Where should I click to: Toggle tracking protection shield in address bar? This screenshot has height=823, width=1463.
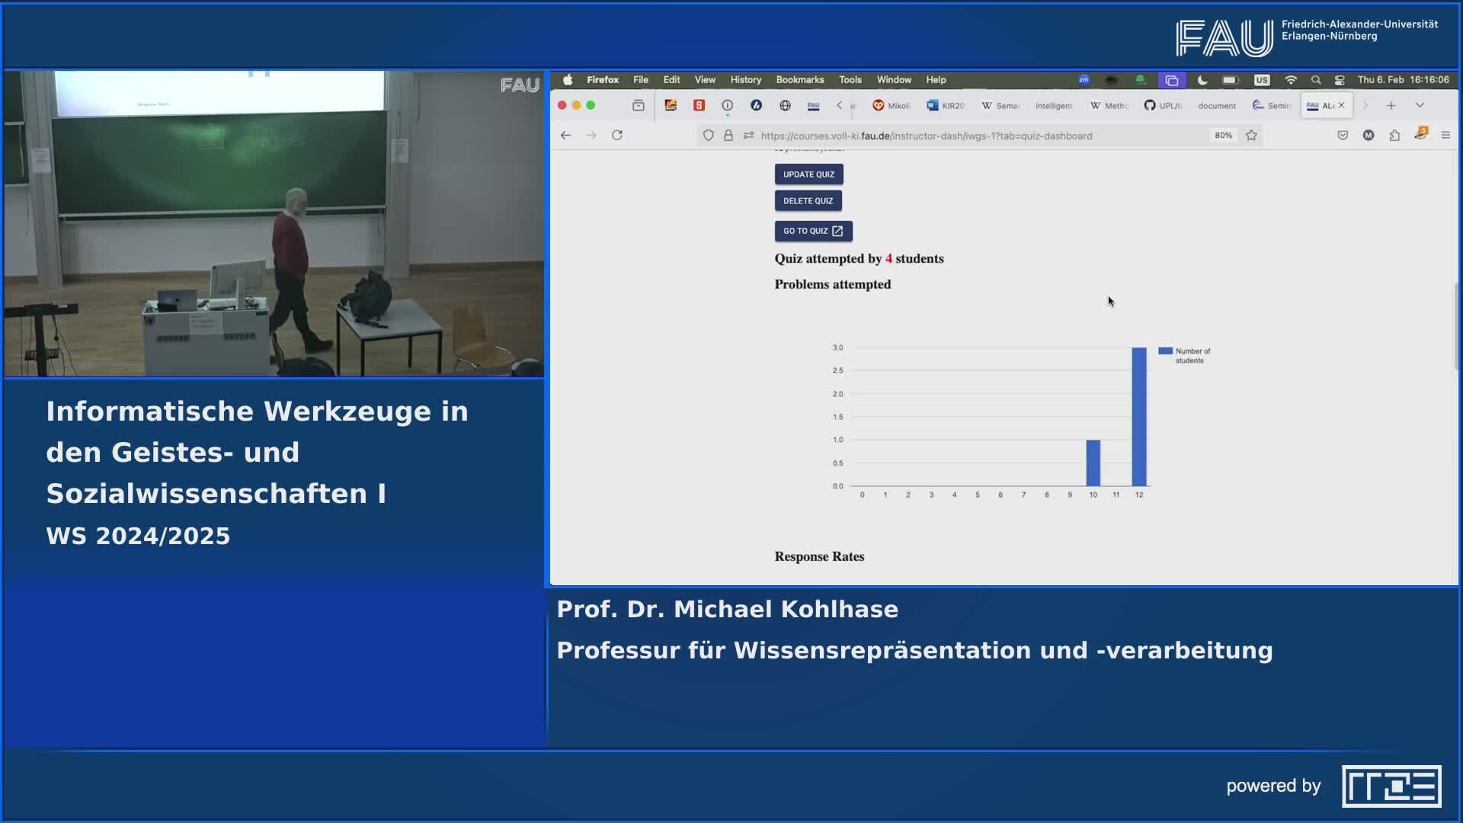[709, 135]
